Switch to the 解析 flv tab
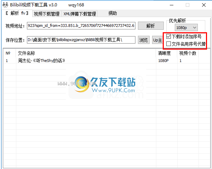This screenshot has height=169, width=212. coord(17,13)
